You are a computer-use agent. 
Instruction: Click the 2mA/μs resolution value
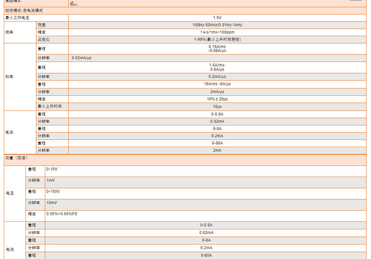(x=217, y=92)
